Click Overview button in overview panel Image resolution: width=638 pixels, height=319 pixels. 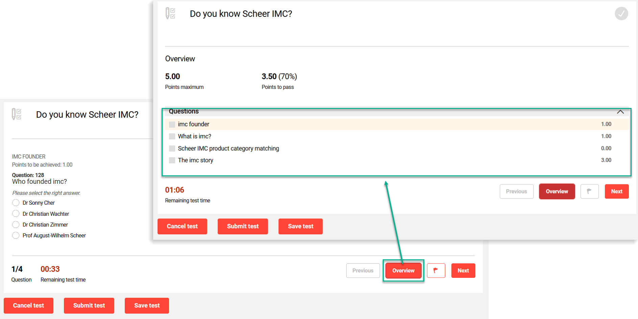tap(557, 191)
